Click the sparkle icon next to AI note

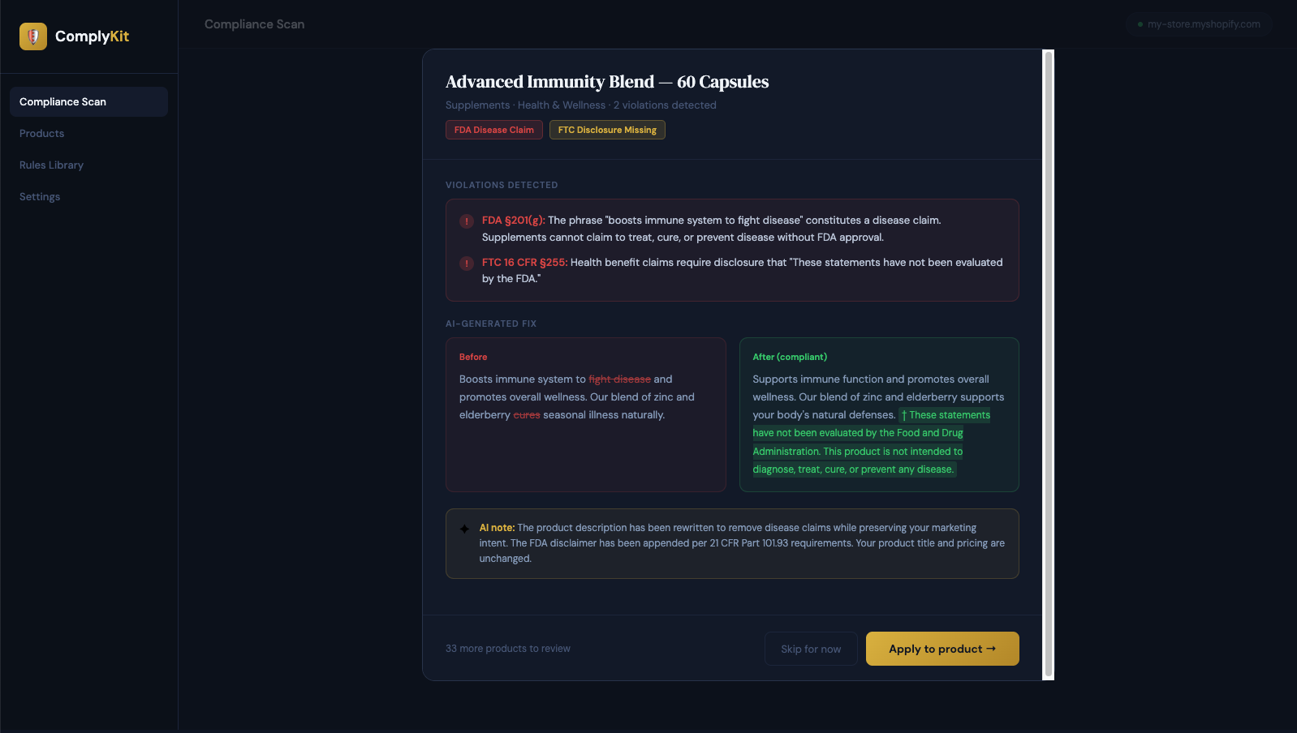pyautogui.click(x=463, y=528)
